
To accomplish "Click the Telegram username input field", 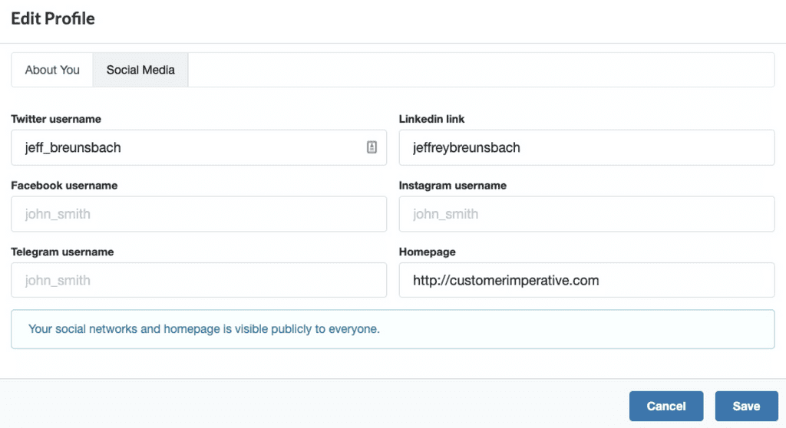I will 199,280.
